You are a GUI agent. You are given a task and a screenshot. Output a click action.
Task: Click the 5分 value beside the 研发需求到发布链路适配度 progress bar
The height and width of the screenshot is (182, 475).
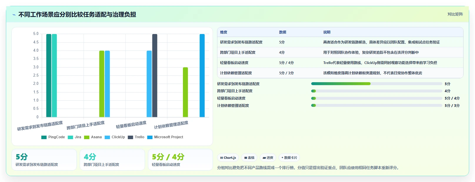point(447,84)
